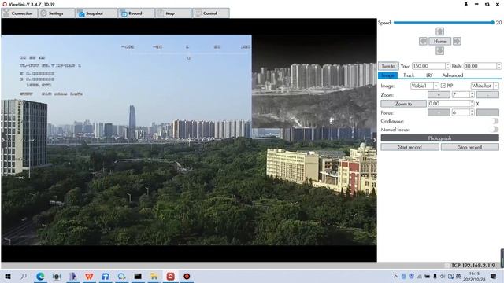
Task: Click the TCP 192.168.2.119 status text
Action: [x=473, y=266]
